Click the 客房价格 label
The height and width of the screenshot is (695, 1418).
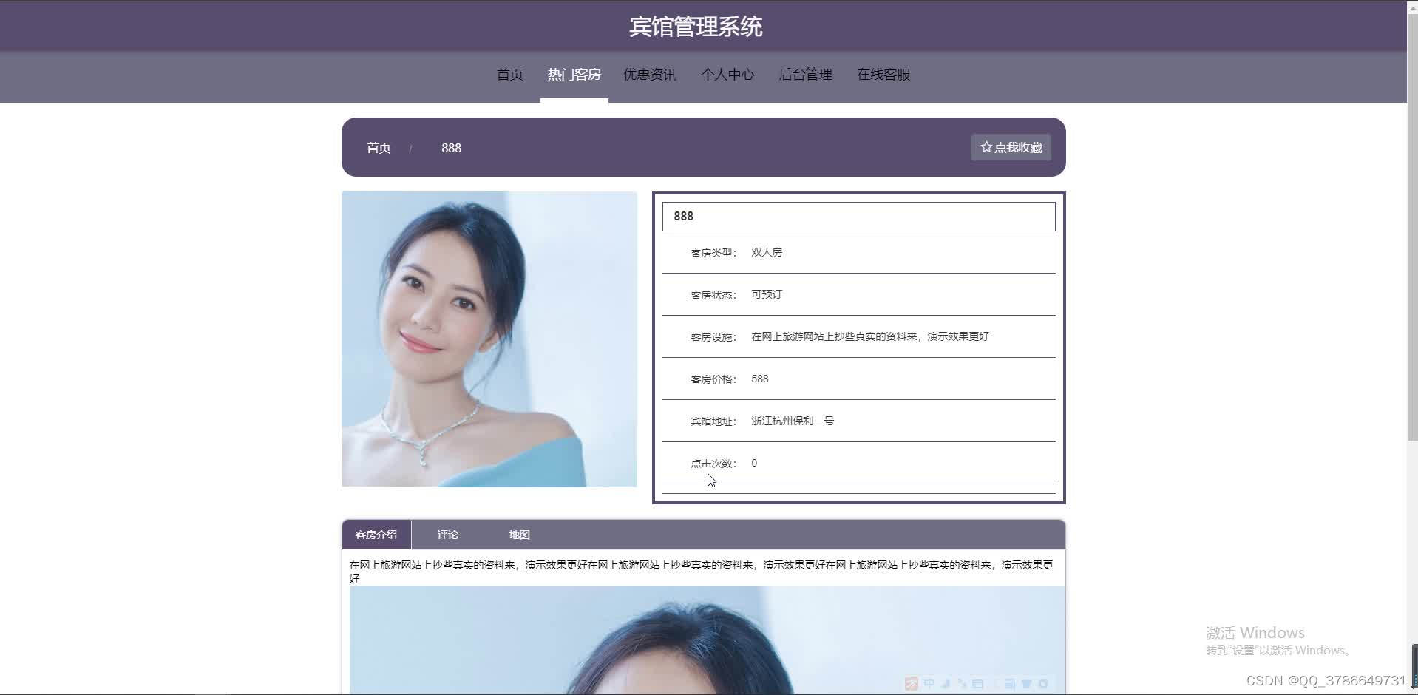coord(713,379)
